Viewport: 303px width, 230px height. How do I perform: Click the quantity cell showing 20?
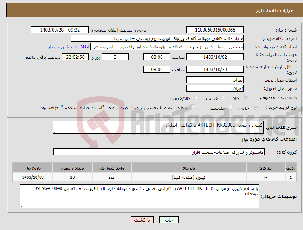click(x=72, y=177)
